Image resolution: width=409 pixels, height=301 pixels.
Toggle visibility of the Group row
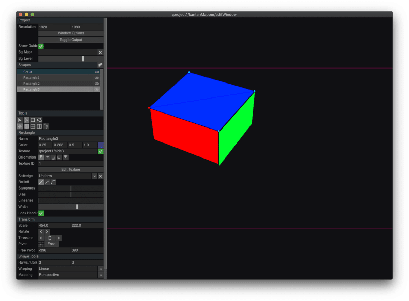97,72
